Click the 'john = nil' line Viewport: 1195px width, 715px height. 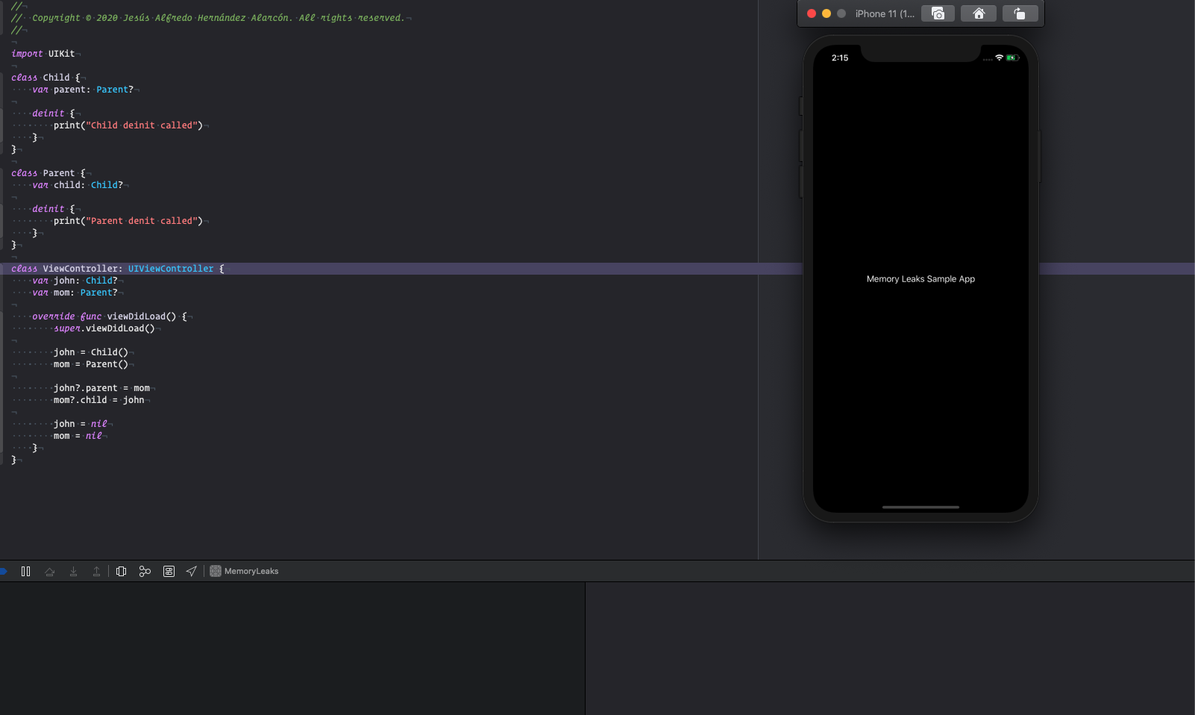click(x=81, y=424)
